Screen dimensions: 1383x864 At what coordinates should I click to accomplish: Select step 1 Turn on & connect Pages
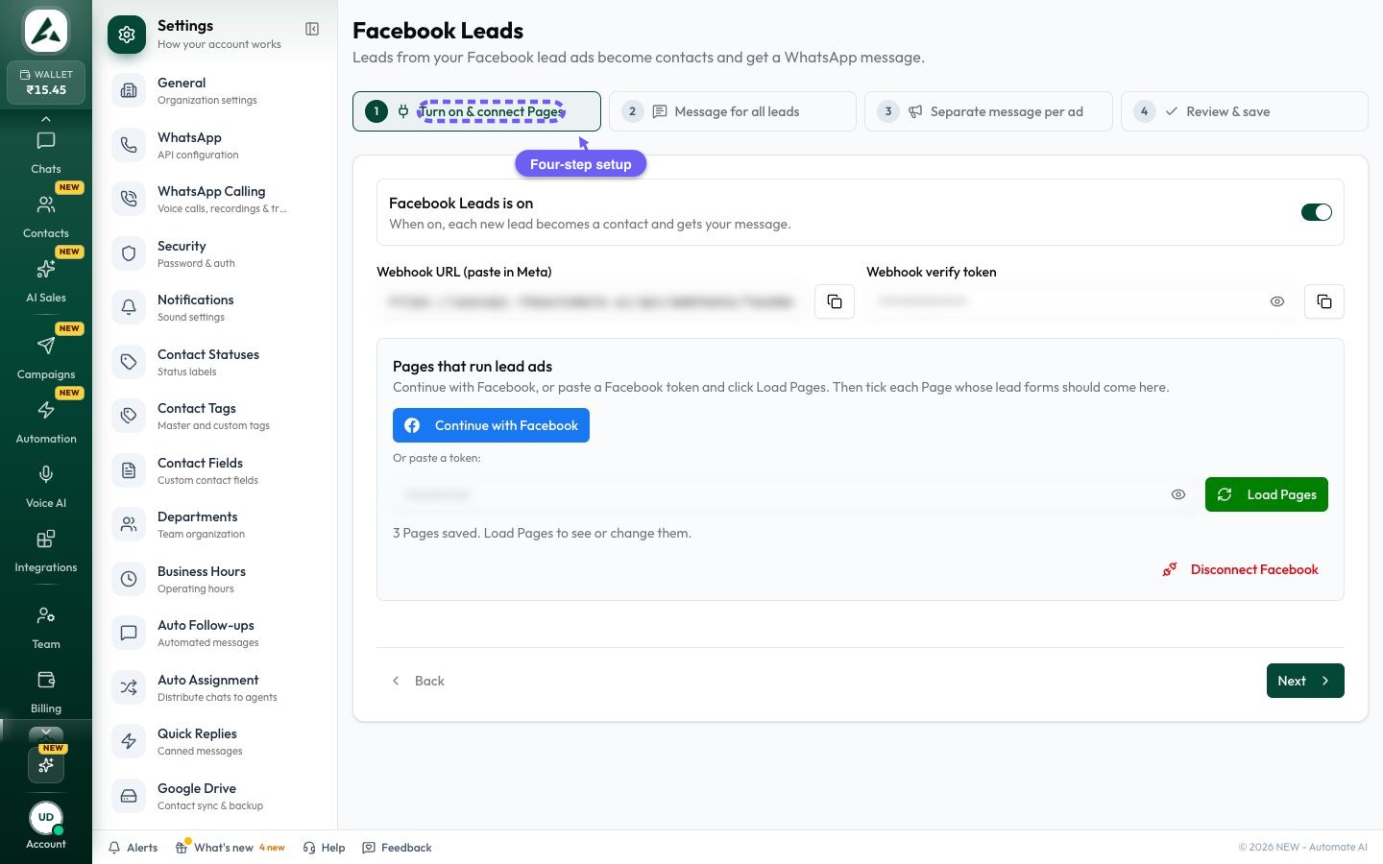[476, 111]
